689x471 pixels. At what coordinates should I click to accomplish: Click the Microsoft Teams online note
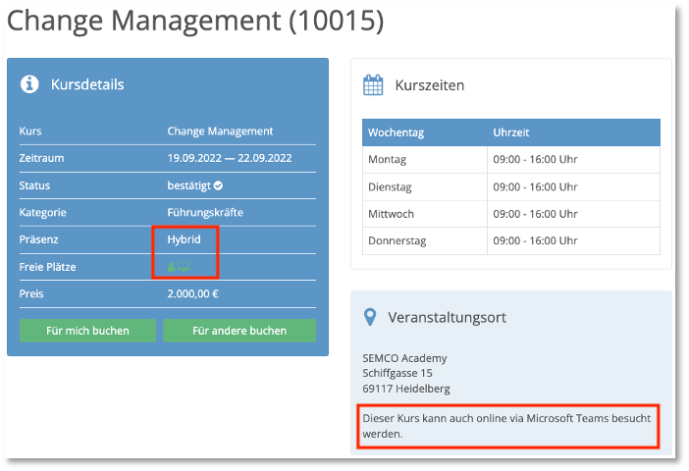coord(506,426)
